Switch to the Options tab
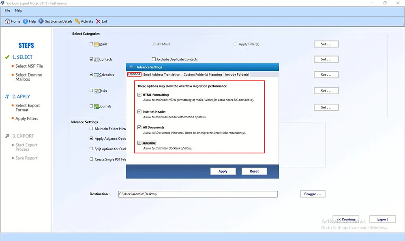 pos(134,74)
